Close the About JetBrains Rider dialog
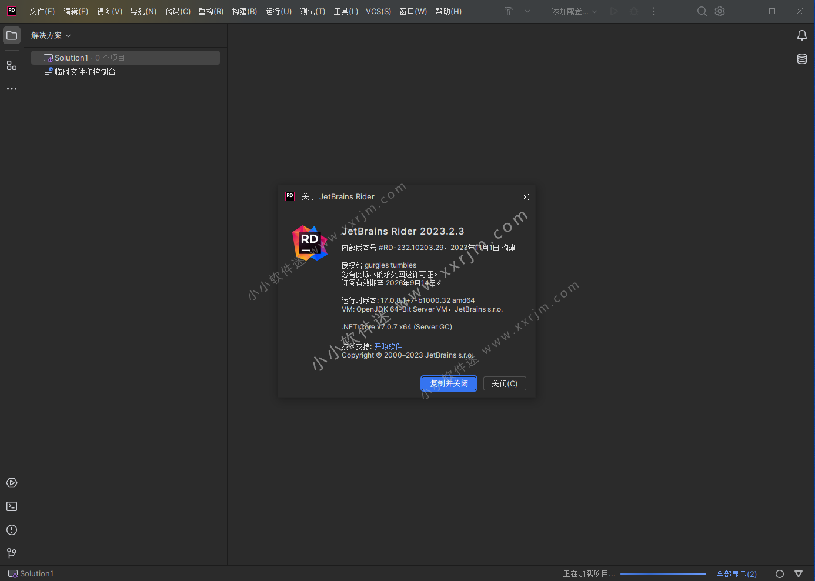 coord(526,197)
